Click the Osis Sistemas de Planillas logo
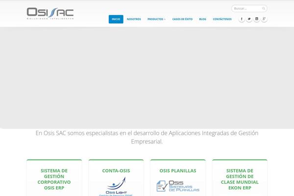 click(x=178, y=186)
